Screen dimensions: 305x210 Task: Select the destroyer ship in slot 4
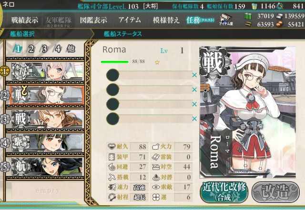[47, 143]
